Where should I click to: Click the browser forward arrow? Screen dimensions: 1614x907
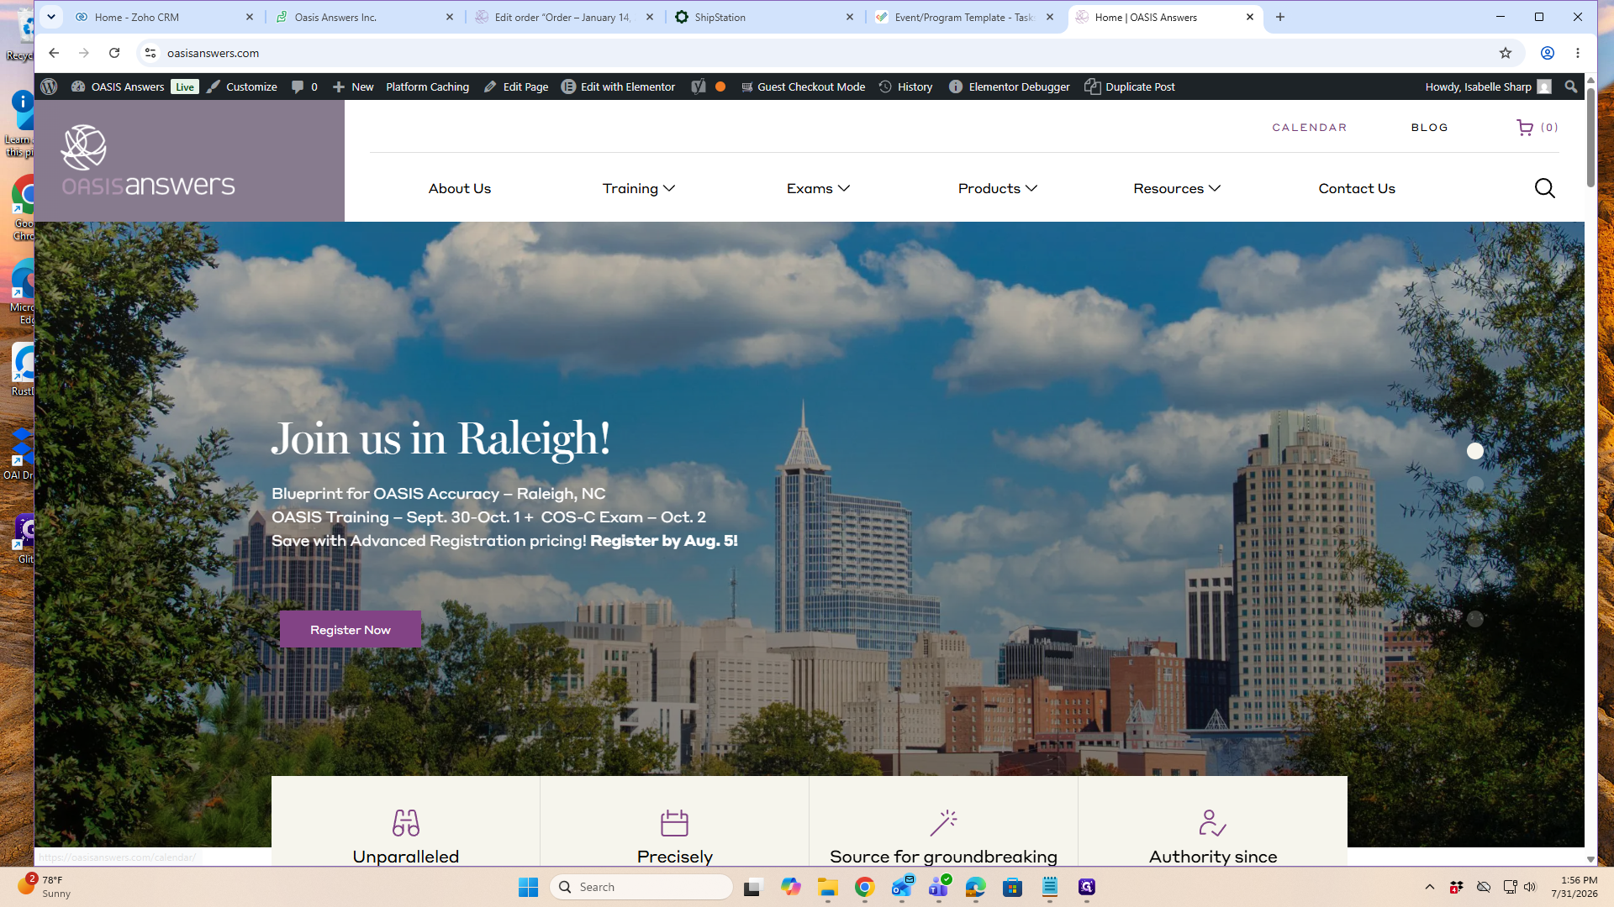pyautogui.click(x=84, y=53)
